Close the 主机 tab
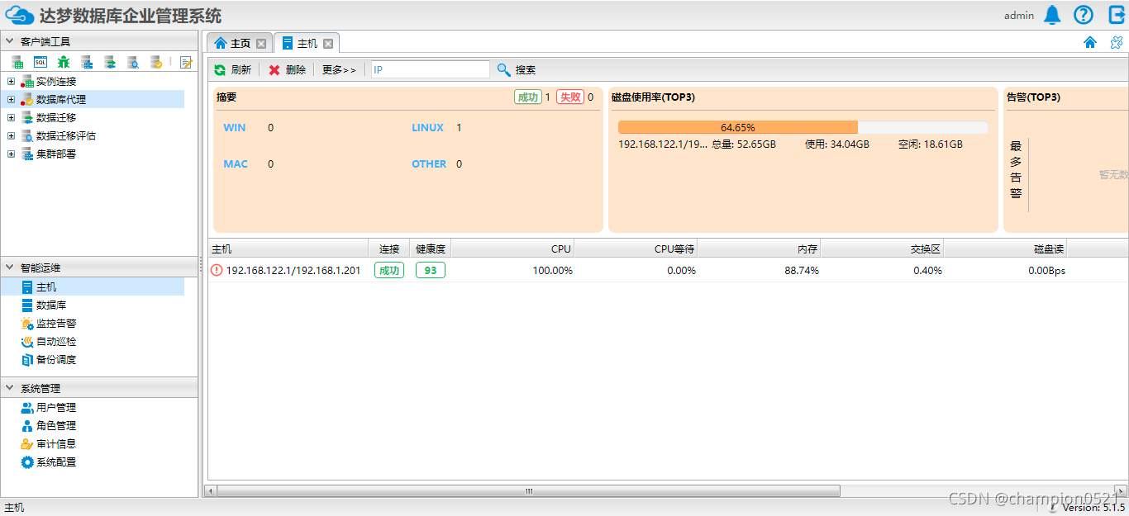Image resolution: width=1129 pixels, height=516 pixels. point(328,44)
